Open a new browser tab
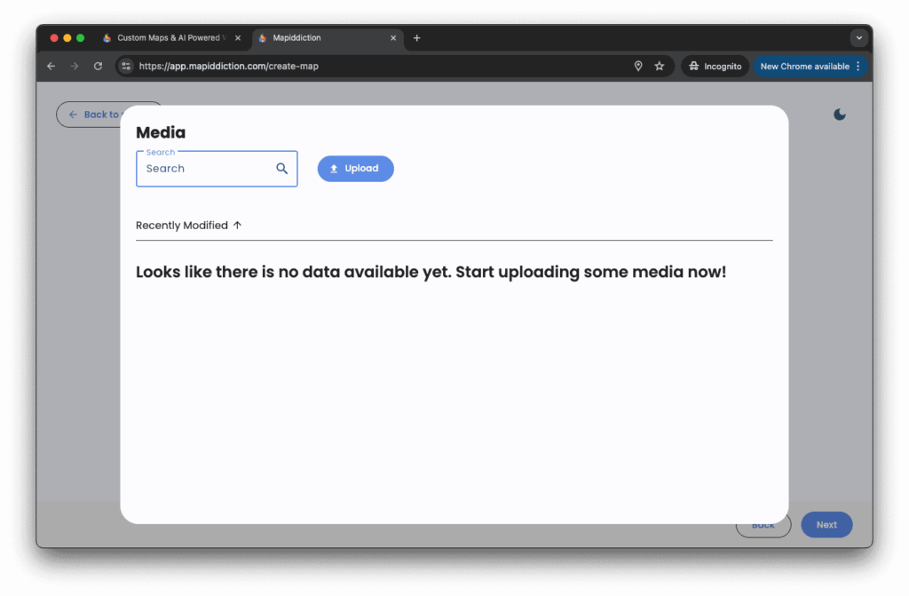The image size is (909, 596). (x=417, y=38)
